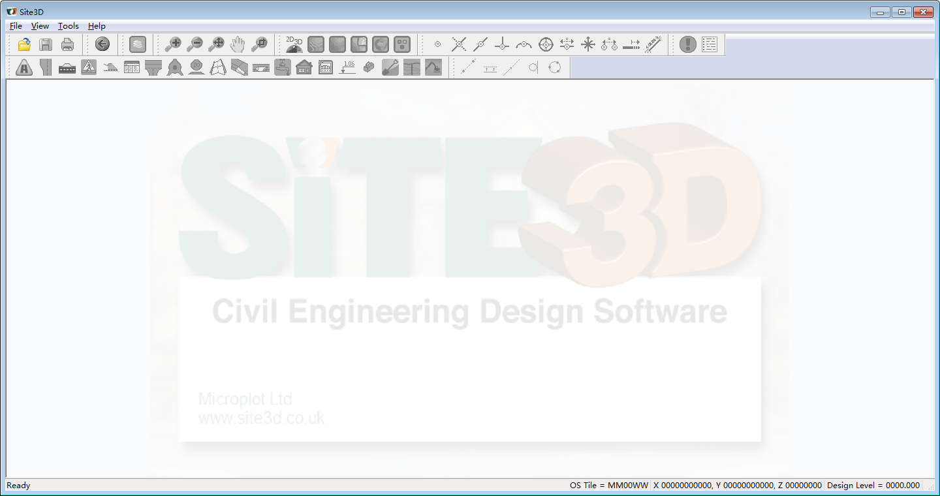The width and height of the screenshot is (940, 496).
Task: Click the water tap drainage icon
Action: coord(283,67)
